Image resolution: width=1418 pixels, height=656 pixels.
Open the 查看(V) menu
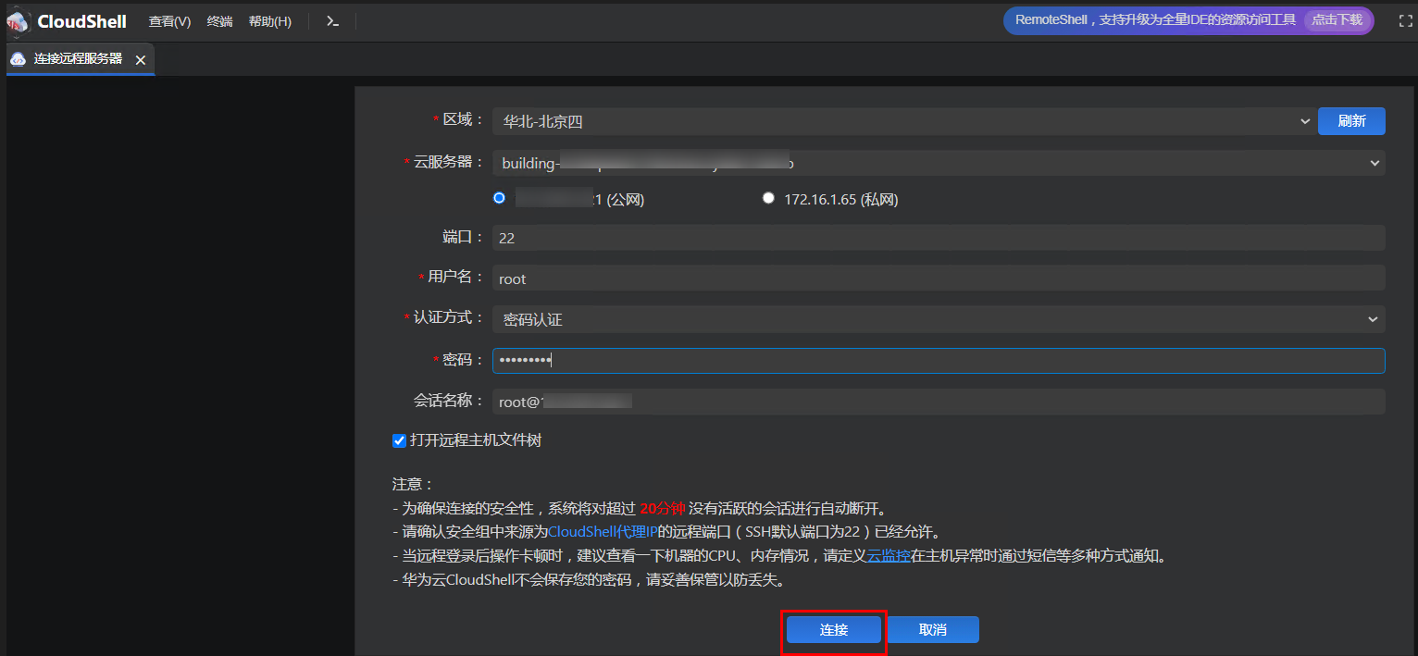[169, 21]
